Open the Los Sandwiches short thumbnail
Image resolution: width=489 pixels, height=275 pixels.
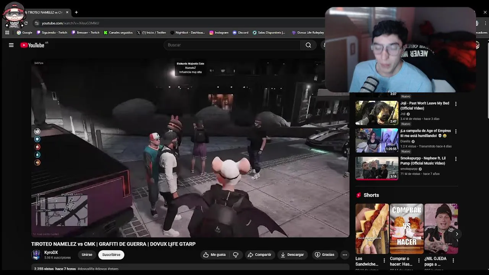pos(372,229)
